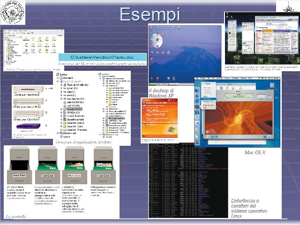Click the Start button on Windows XP desktop
300x225 pixels.
[152, 84]
